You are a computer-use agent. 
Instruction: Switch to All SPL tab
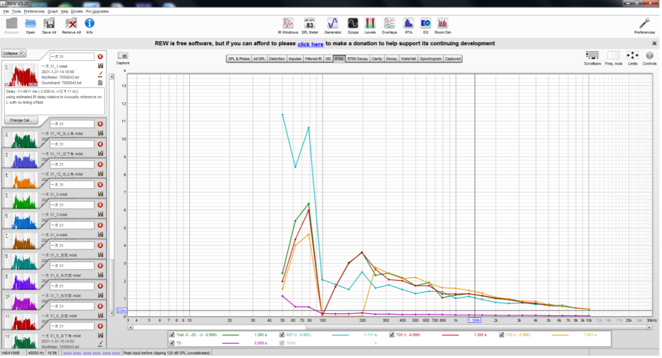pyautogui.click(x=259, y=59)
